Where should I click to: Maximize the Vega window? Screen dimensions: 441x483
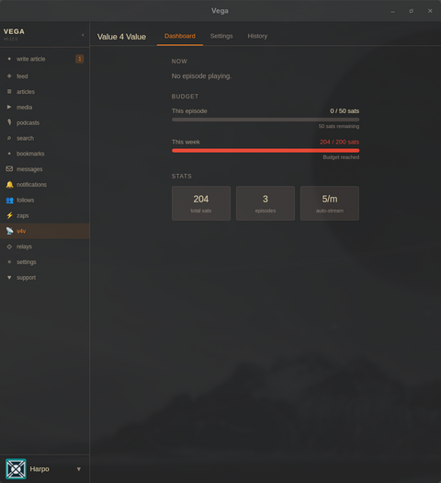tap(412, 11)
